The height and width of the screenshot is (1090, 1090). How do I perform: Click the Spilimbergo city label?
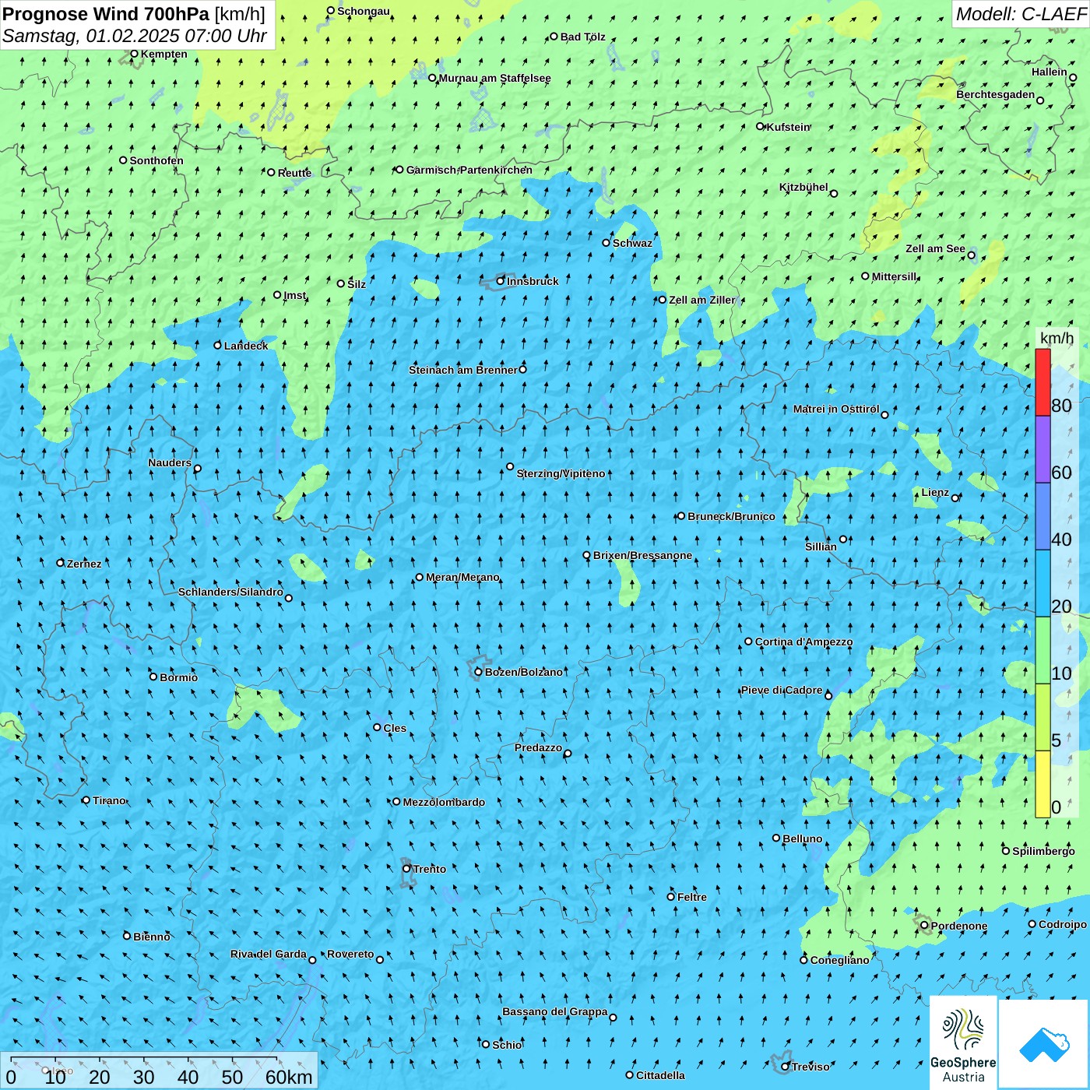pyautogui.click(x=1043, y=851)
